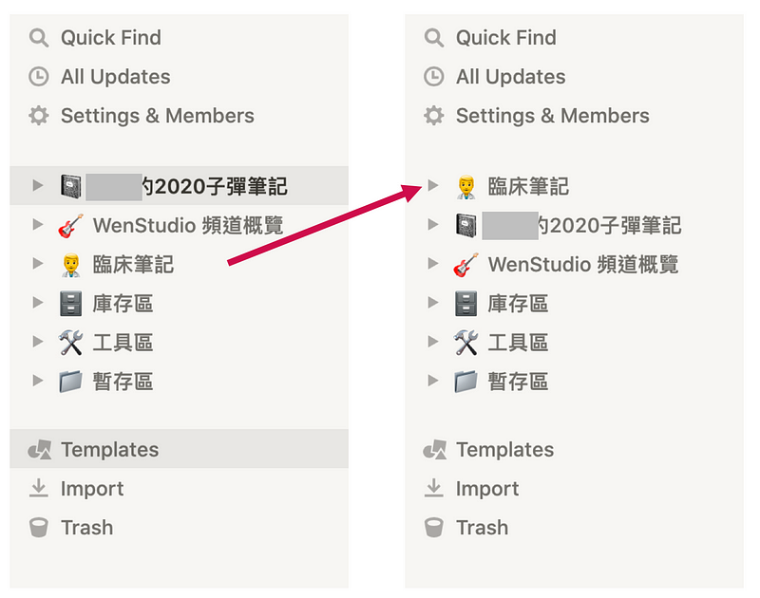Open 臨床筆記 page in the left sidebar
The image size is (760, 598).
pos(133,265)
